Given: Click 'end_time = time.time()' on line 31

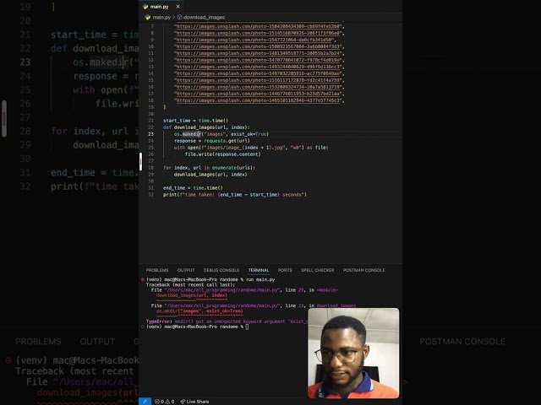Looking at the screenshot, I should click(193, 187).
